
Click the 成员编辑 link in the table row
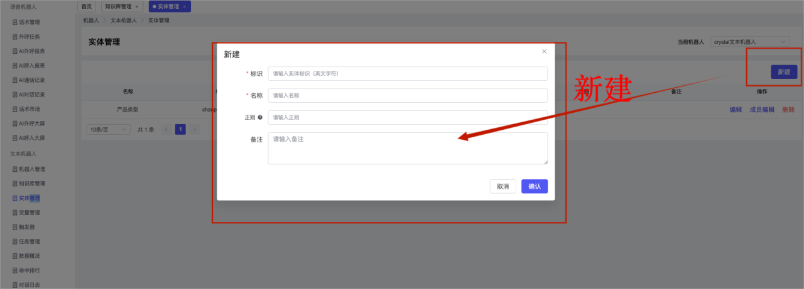click(x=762, y=110)
